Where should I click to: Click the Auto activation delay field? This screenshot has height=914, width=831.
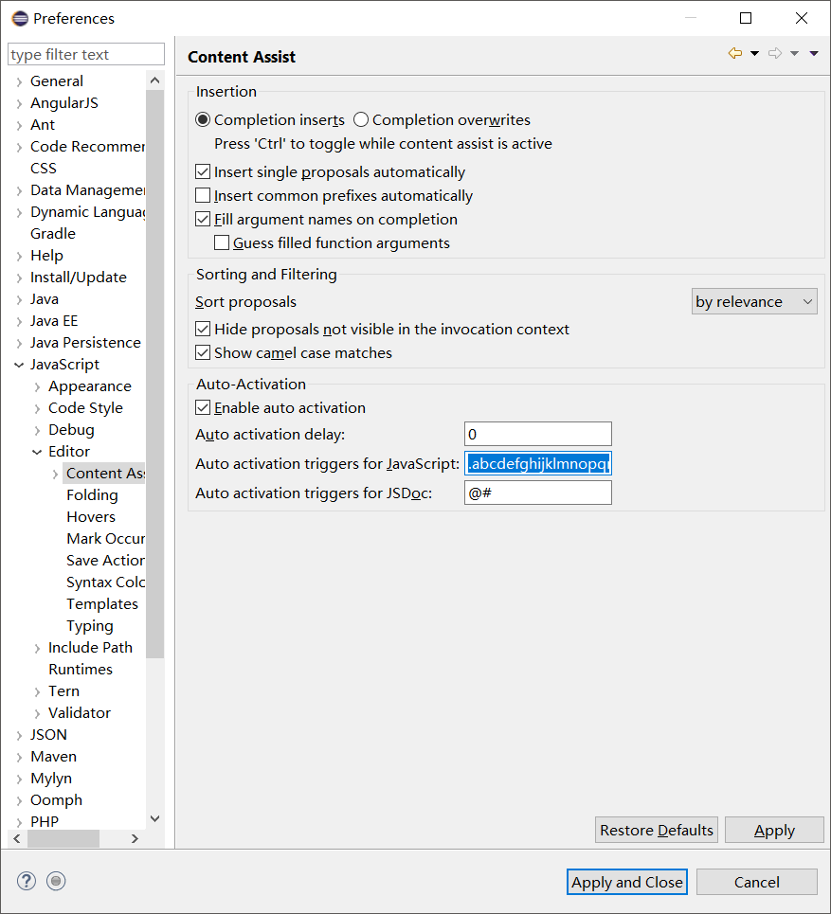click(x=537, y=434)
